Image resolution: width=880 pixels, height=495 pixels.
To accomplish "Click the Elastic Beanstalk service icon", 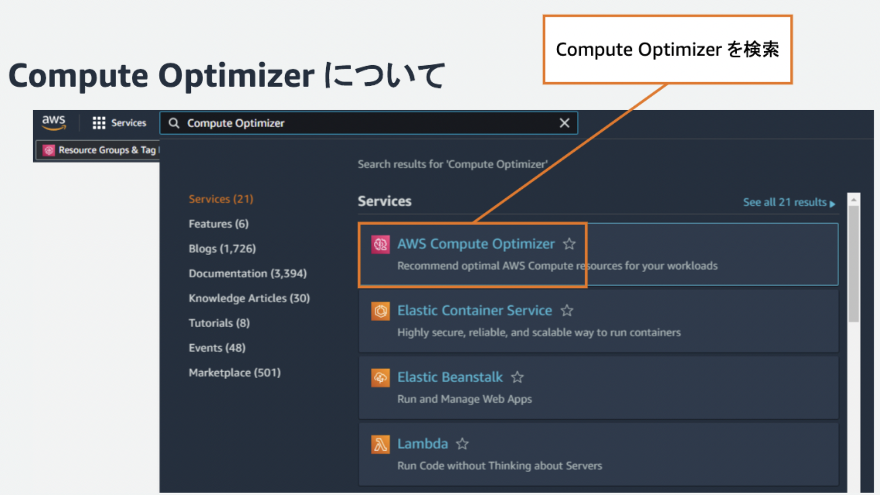I will [x=380, y=377].
